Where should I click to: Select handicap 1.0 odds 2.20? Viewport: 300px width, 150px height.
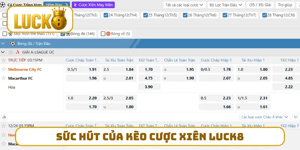(82, 98)
